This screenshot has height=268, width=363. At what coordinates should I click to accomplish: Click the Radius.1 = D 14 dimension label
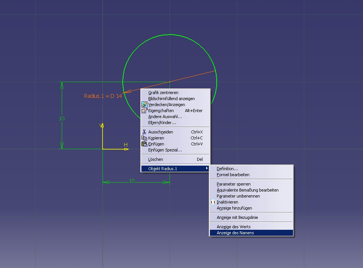(x=103, y=96)
